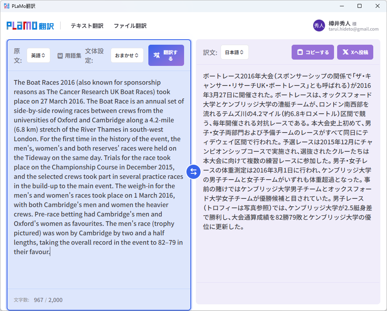Open the source language dropdown showing 英語
Viewport: 387px width, 311px height.
click(38, 55)
